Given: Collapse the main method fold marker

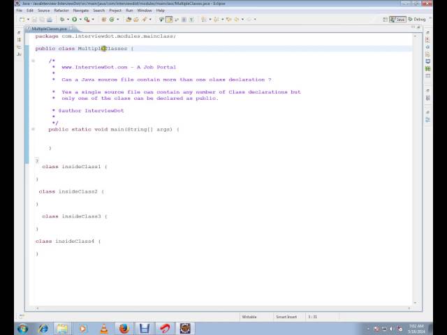Looking at the screenshot, I should tap(33, 129).
